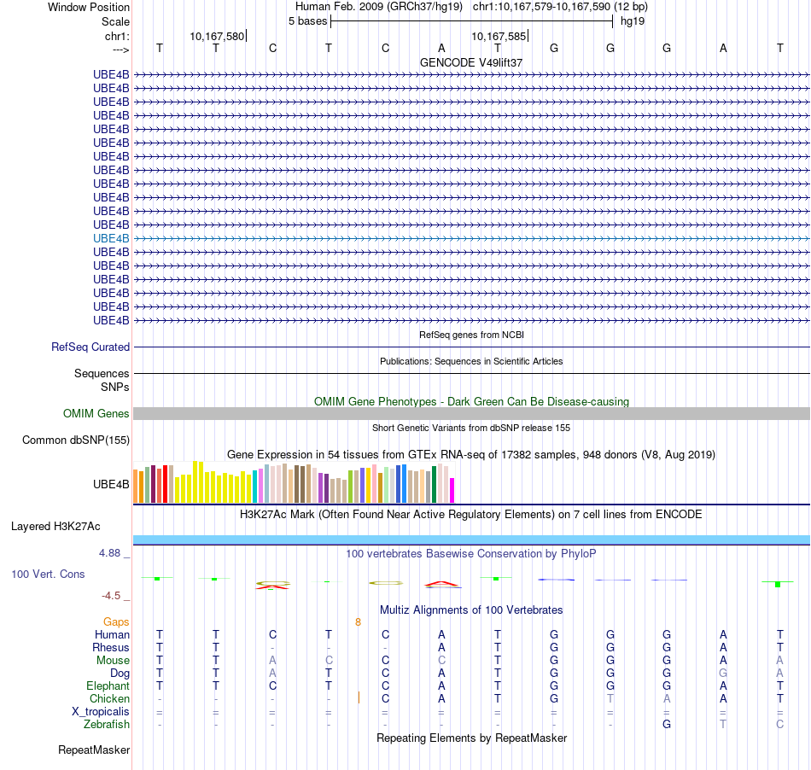Click the 'RefSeq Curated' track label
The width and height of the screenshot is (811, 770).
pyautogui.click(x=90, y=347)
